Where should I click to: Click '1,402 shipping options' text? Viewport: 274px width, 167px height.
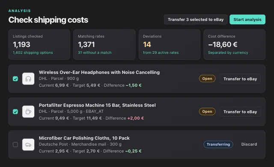coord(33,53)
